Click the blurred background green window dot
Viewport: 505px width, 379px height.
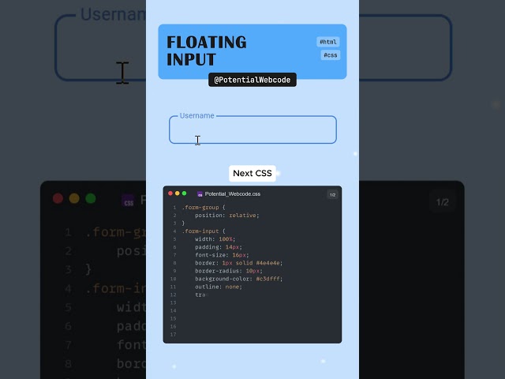pyautogui.click(x=91, y=198)
